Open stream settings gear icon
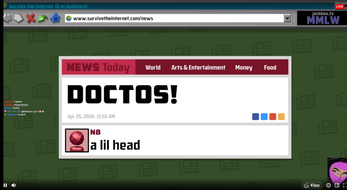 328,185
